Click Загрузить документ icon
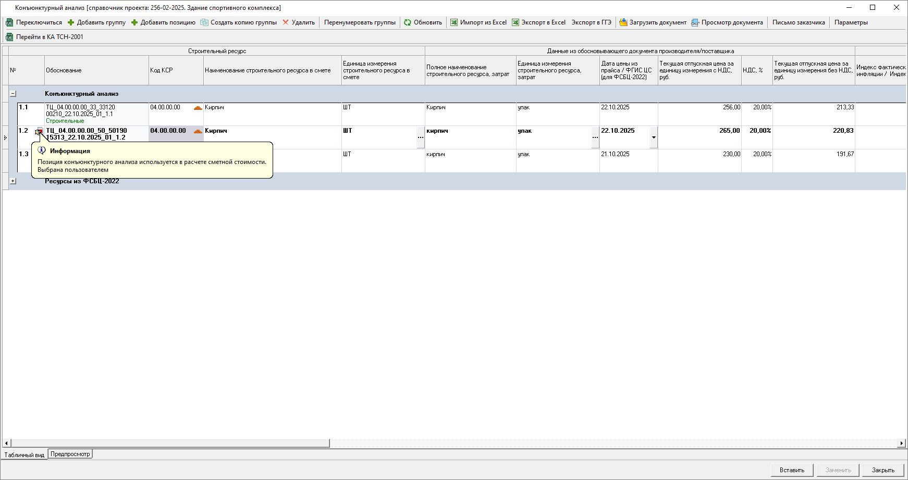The height and width of the screenshot is (480, 908). pos(623,22)
